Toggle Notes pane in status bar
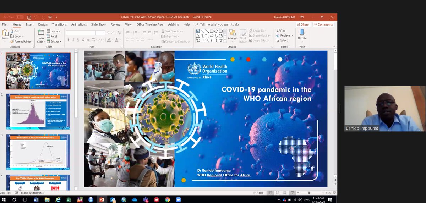The width and height of the screenshot is (426, 203). 258,193
